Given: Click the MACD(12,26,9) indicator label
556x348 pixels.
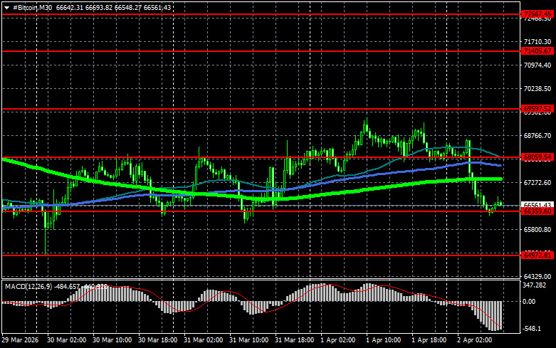Looking at the screenshot, I should pyautogui.click(x=28, y=286).
